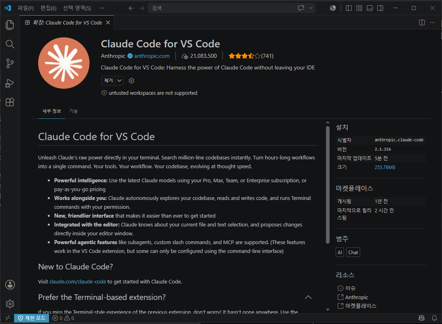The image size is (442, 324).
Task: Go forward with the right arrow
Action: click(141, 8)
